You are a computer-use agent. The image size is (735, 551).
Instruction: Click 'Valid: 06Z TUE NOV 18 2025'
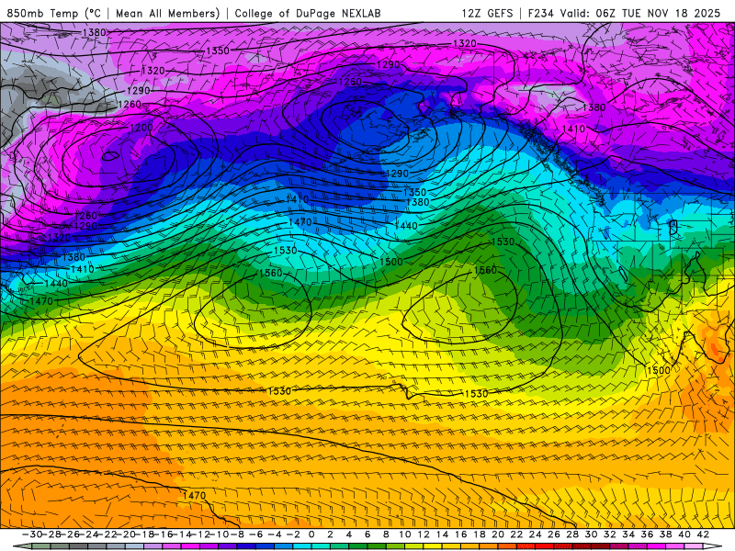click(x=639, y=14)
